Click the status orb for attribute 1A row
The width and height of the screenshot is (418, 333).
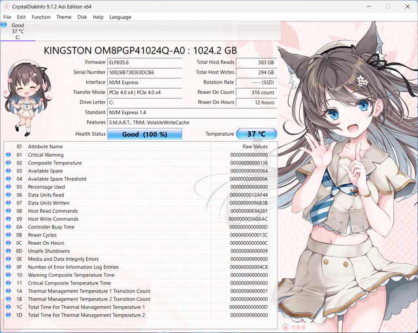pyautogui.click(x=8, y=291)
